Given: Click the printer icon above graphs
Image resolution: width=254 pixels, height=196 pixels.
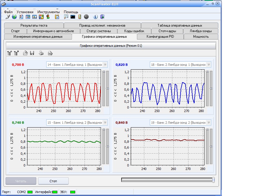Looking at the screenshot, I should 42,53.
